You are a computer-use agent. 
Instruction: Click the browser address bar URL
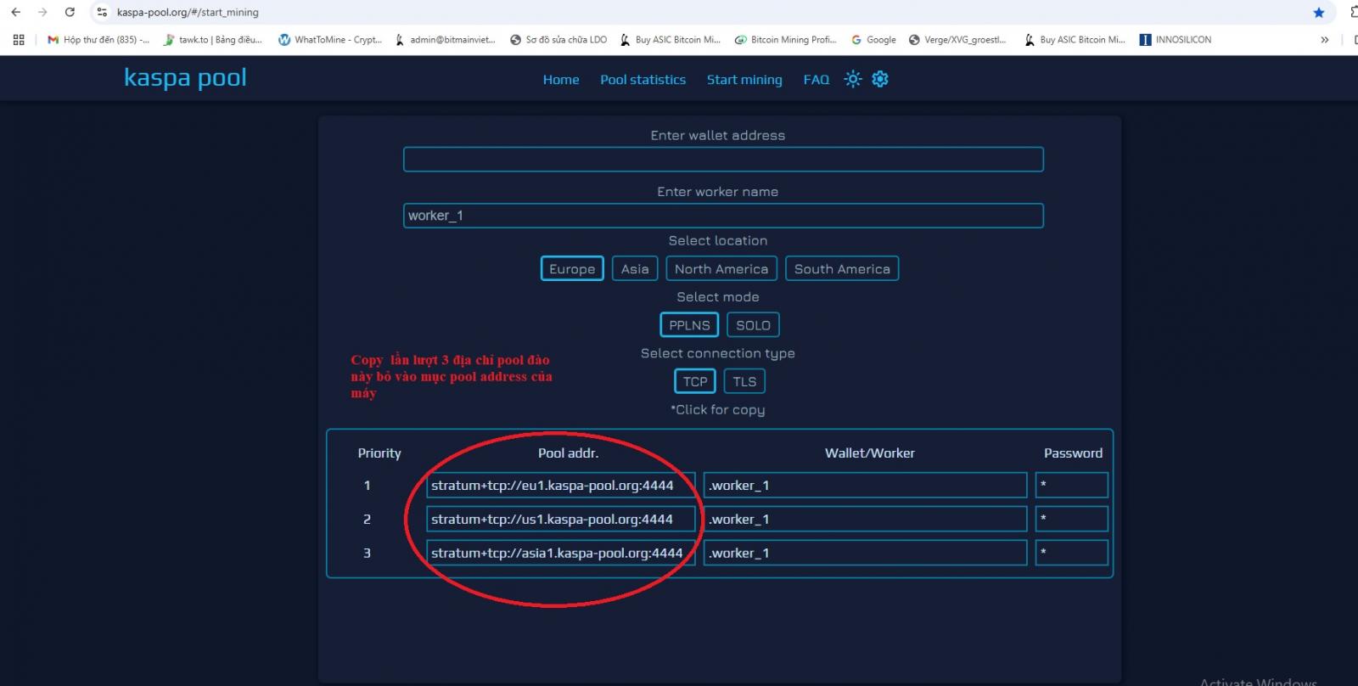pos(188,12)
